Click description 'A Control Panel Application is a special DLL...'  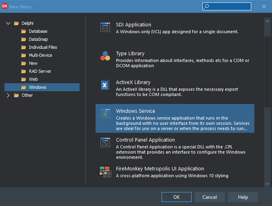[181, 152]
